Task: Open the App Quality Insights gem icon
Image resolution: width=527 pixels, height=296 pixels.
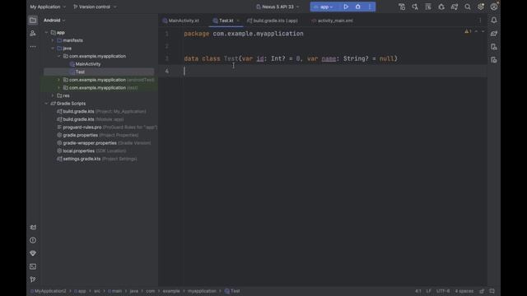Action: tap(33, 253)
